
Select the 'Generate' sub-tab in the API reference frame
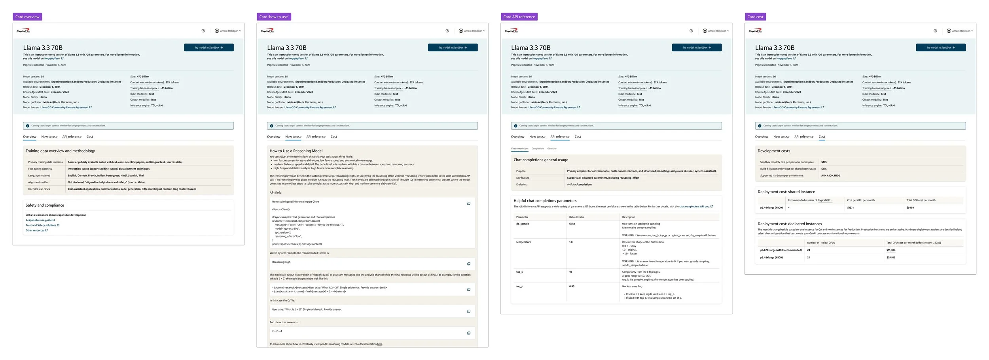click(552, 149)
